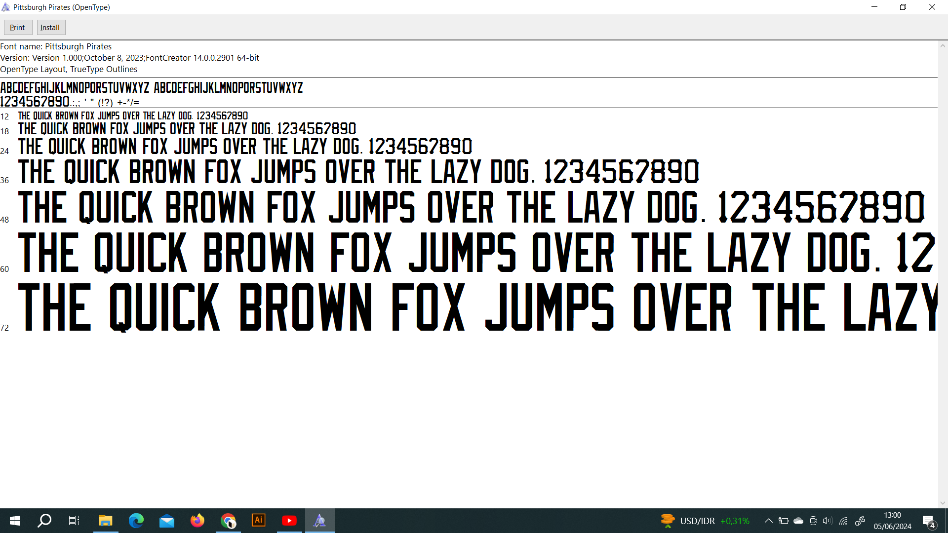Click the font viewer taskbar icon
Image resolution: width=948 pixels, height=533 pixels.
320,521
